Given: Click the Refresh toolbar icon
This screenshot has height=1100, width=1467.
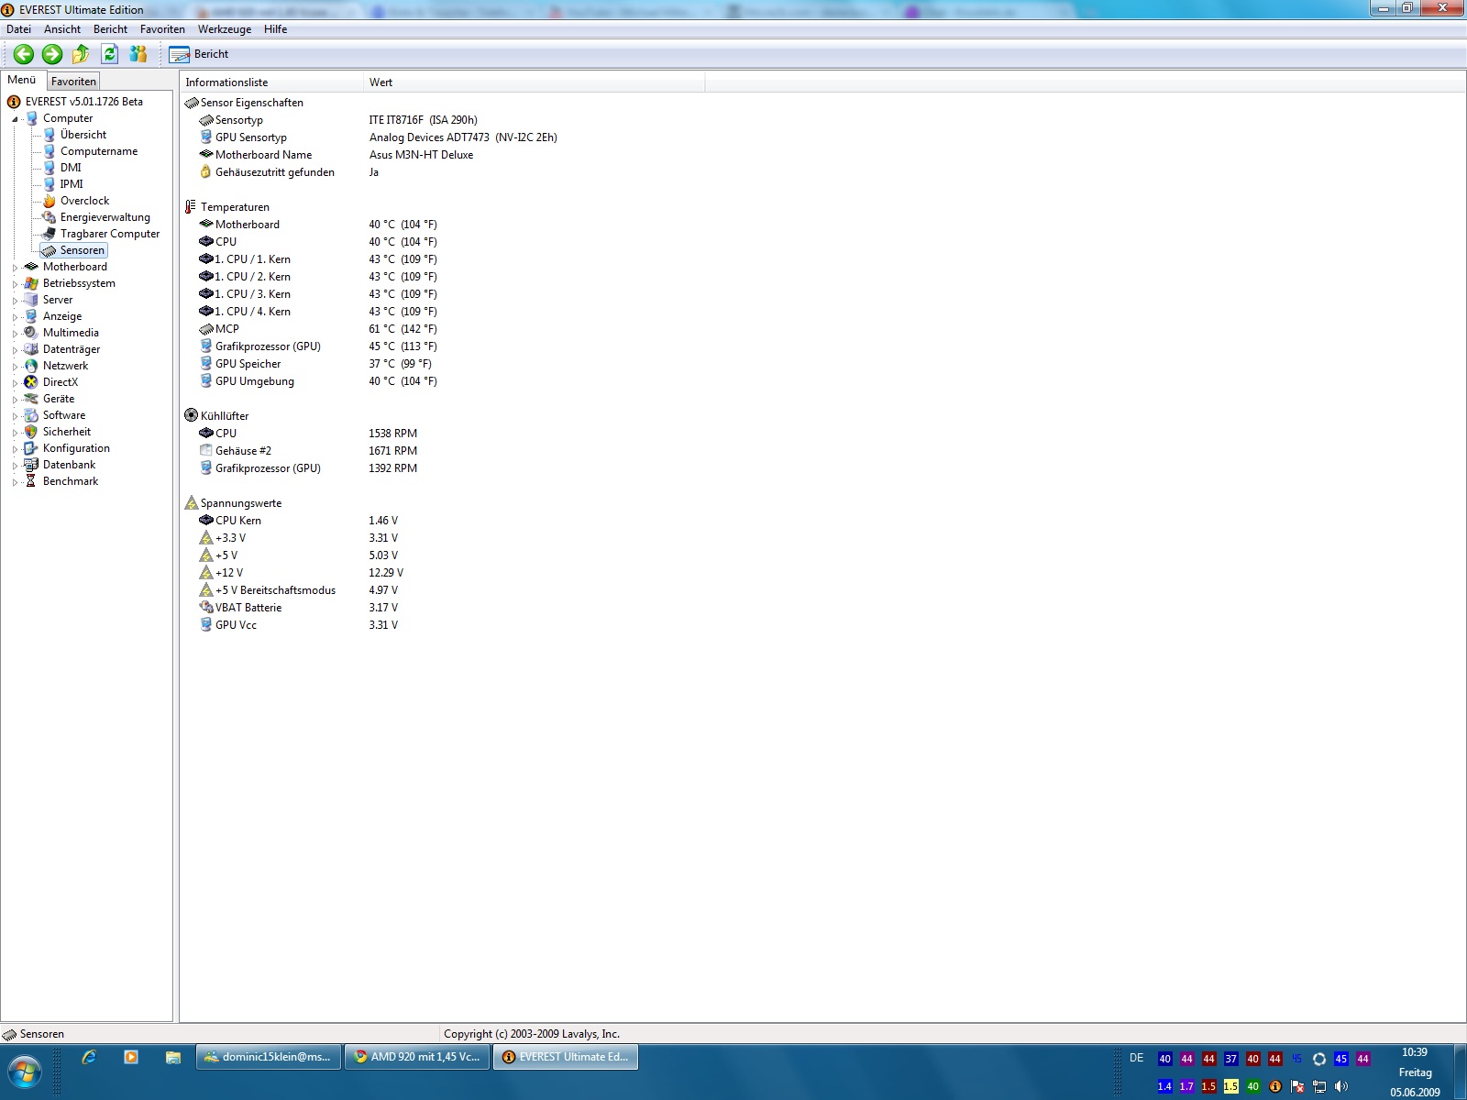Looking at the screenshot, I should point(109,54).
